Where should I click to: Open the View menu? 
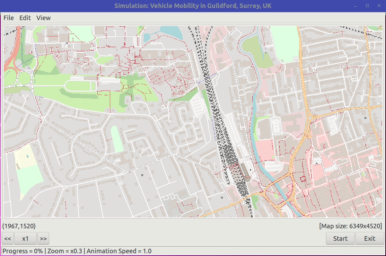[44, 18]
